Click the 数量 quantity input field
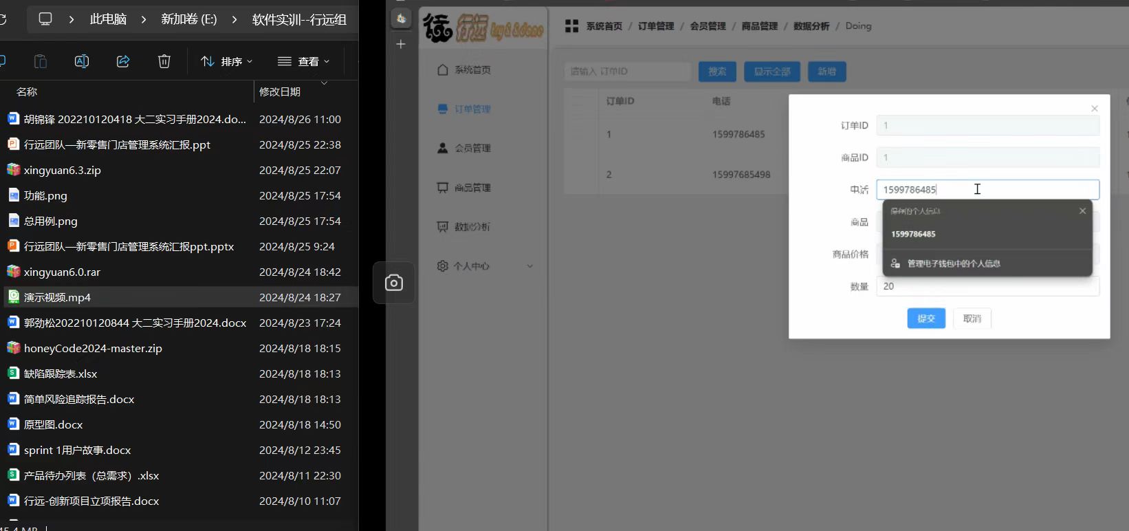Viewport: 1129px width, 531px height. [987, 286]
